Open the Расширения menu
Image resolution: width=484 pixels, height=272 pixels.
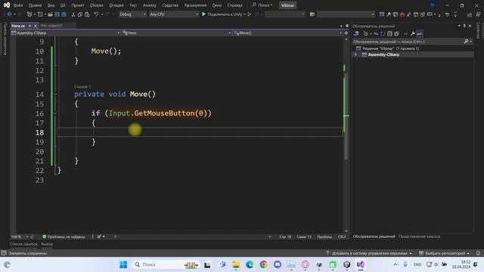click(195, 5)
